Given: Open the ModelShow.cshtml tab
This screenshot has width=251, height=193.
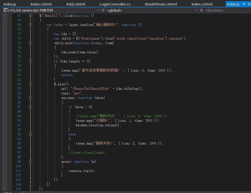Looking at the screenshot, I should click(x=161, y=4).
